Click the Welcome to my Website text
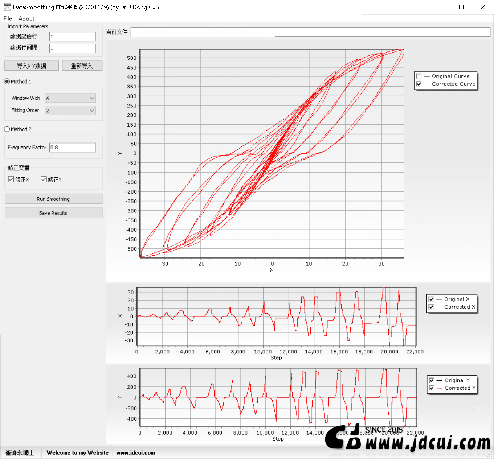The width and height of the screenshot is (494, 459). click(77, 453)
